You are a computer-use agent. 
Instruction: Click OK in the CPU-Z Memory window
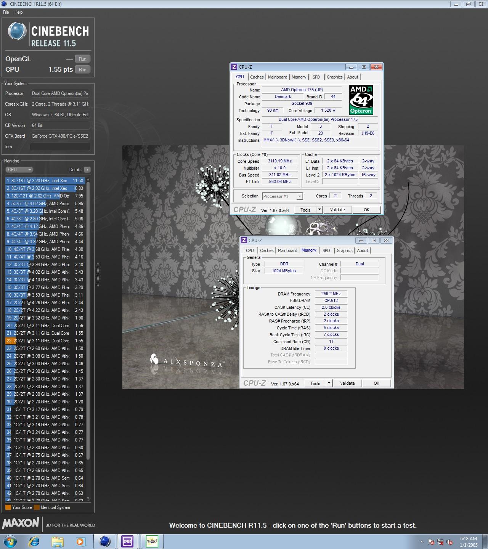pyautogui.click(x=377, y=383)
